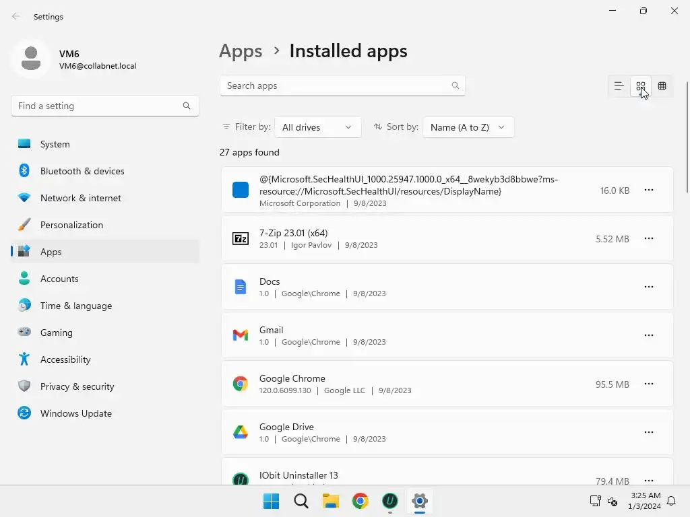Click the Settings gear on the taskbar

tap(420, 501)
